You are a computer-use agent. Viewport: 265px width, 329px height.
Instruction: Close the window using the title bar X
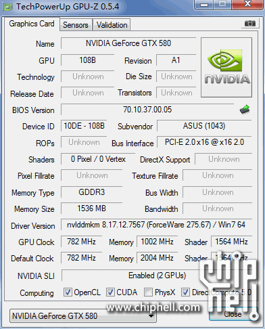248,4
